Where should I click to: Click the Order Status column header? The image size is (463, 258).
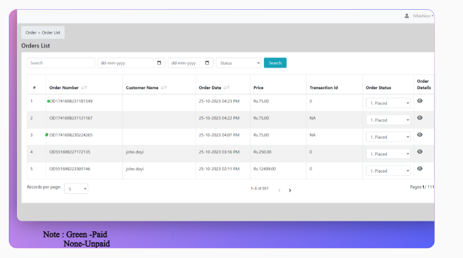click(x=378, y=88)
